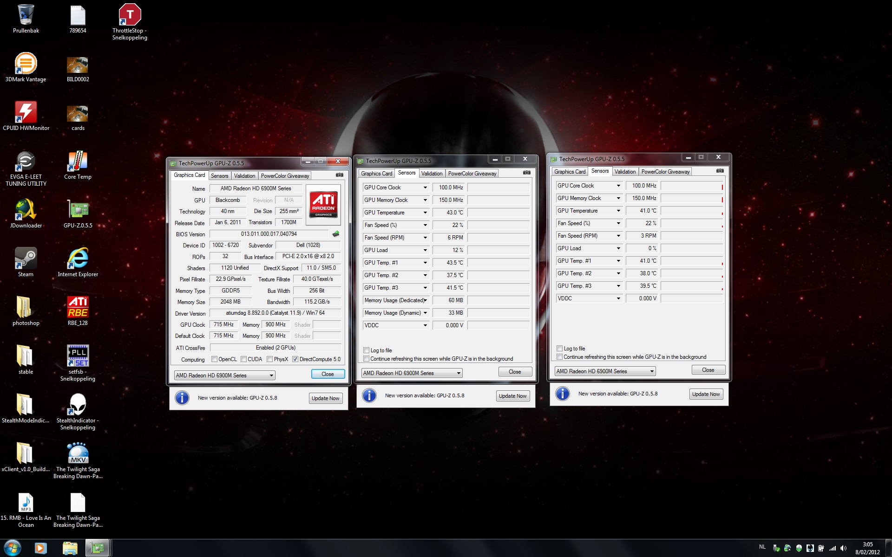The image size is (892, 557).
Task: Open Validation tab in left GPU-Z window
Action: click(244, 176)
